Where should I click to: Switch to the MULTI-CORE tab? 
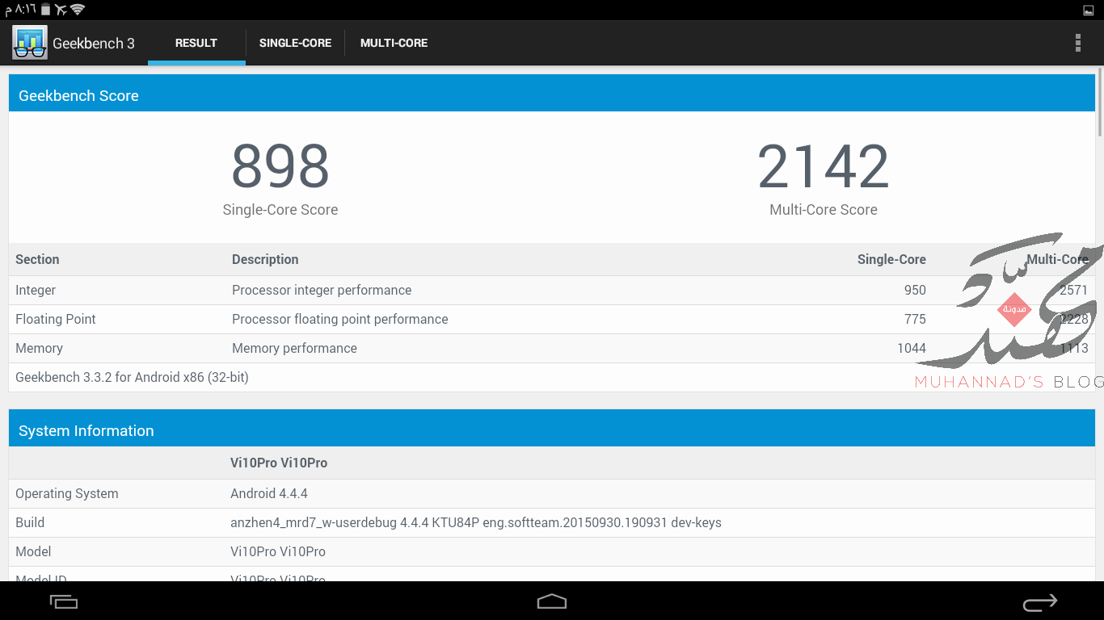pos(394,43)
